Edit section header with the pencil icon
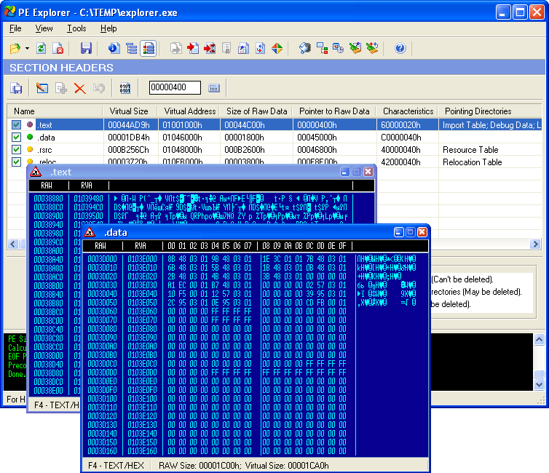The image size is (549, 473). pos(42,88)
